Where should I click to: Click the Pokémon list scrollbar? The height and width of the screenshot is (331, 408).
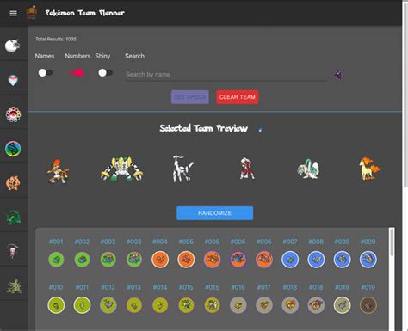[x=392, y=242]
